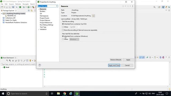Viewport: 171px width, 96px height.
Task: Click the Boot Dashboard toolbar icon in main toolbar
Action: (x=20, y=7)
